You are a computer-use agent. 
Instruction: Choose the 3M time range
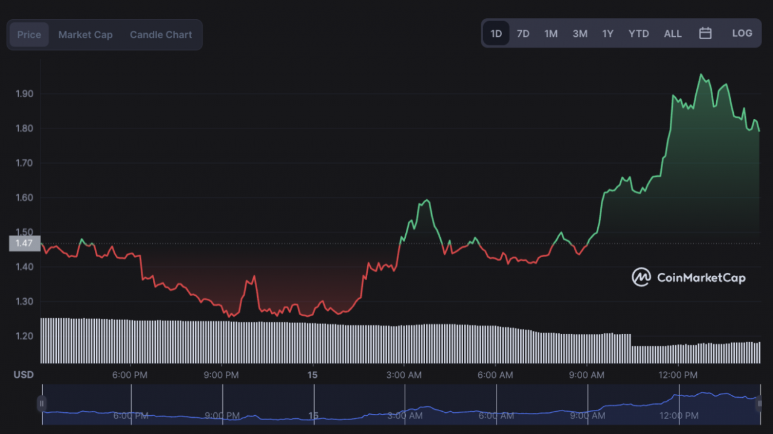click(x=580, y=34)
